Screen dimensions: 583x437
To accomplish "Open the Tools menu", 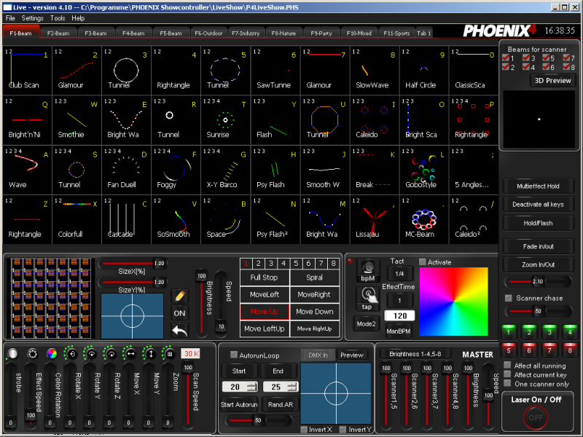I will [x=58, y=18].
